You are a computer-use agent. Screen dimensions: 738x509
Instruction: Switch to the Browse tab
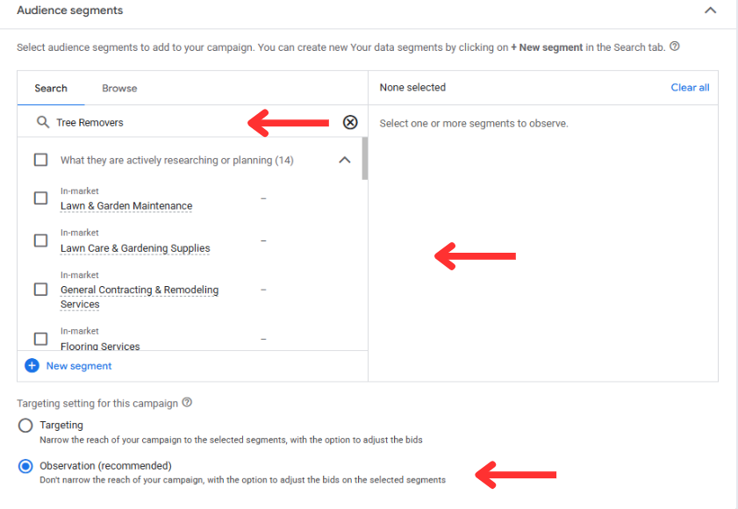(119, 88)
